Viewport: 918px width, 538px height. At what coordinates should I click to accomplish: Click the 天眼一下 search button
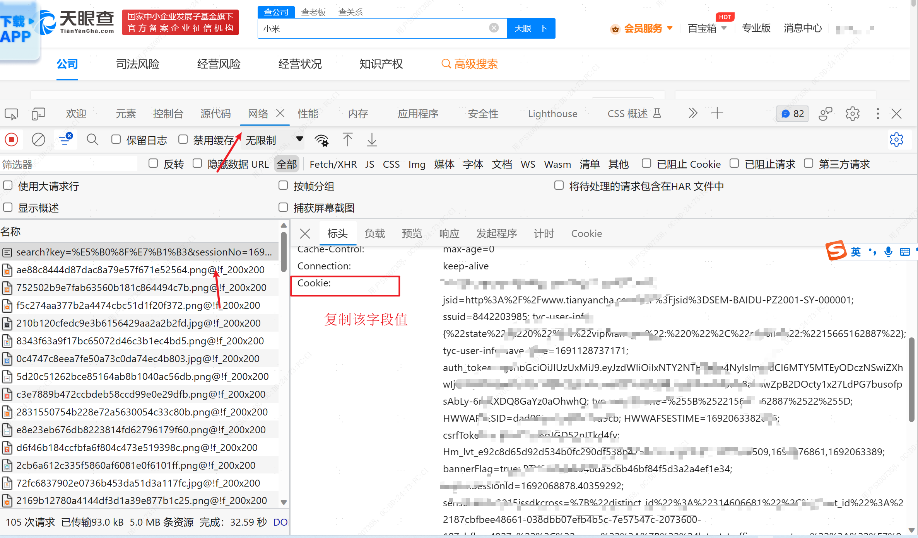531,28
